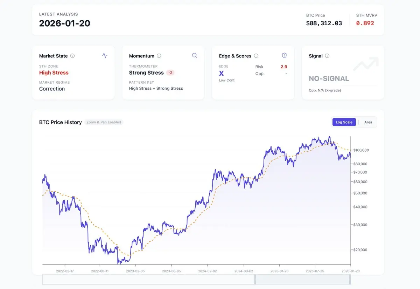Toggle the Area chart option
420x289 pixels.
tap(368, 122)
